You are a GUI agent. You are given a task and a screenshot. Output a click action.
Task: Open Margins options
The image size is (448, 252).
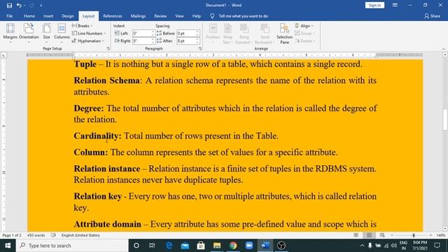click(x=10, y=34)
